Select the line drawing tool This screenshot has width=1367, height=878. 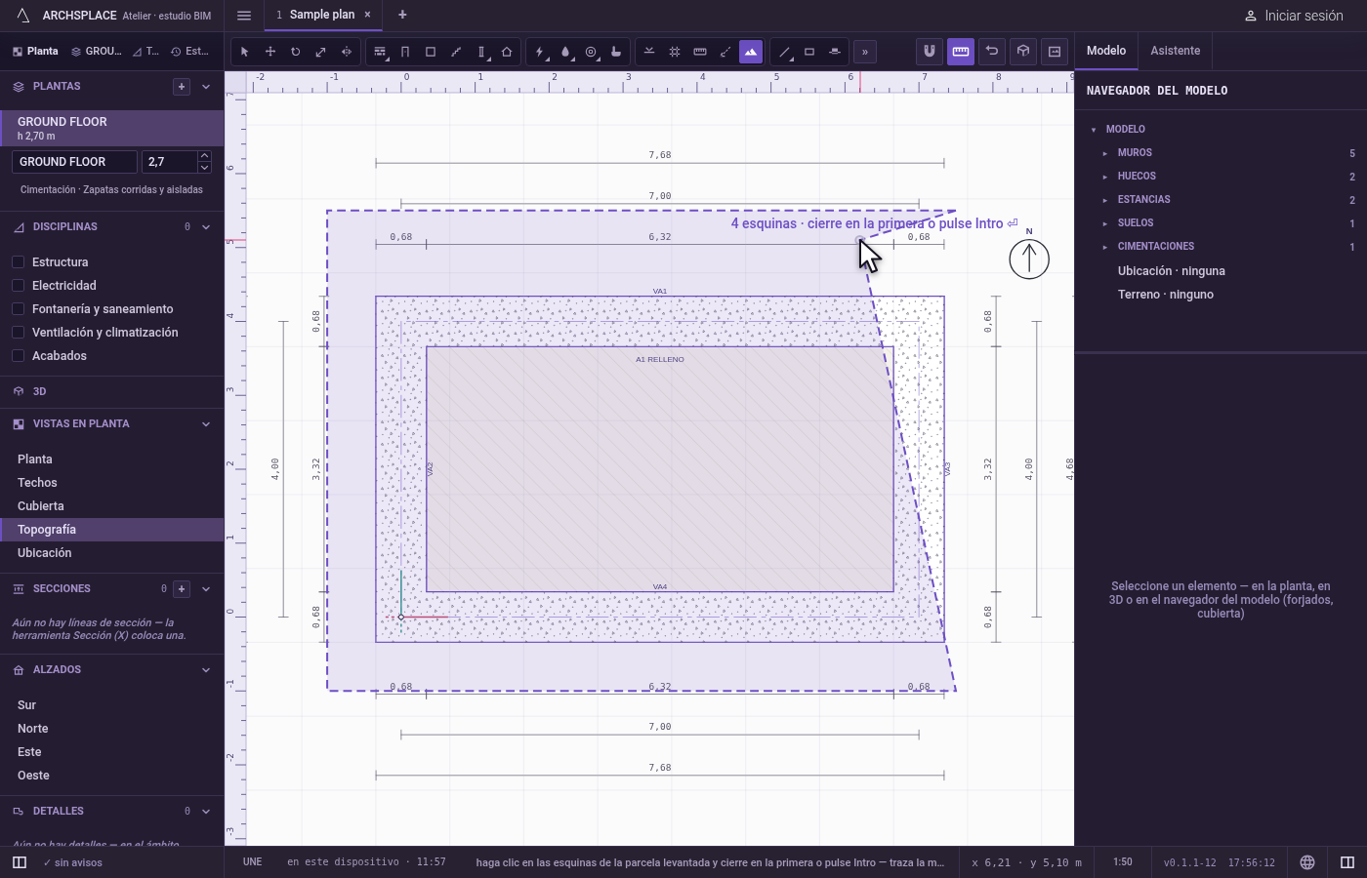784,52
